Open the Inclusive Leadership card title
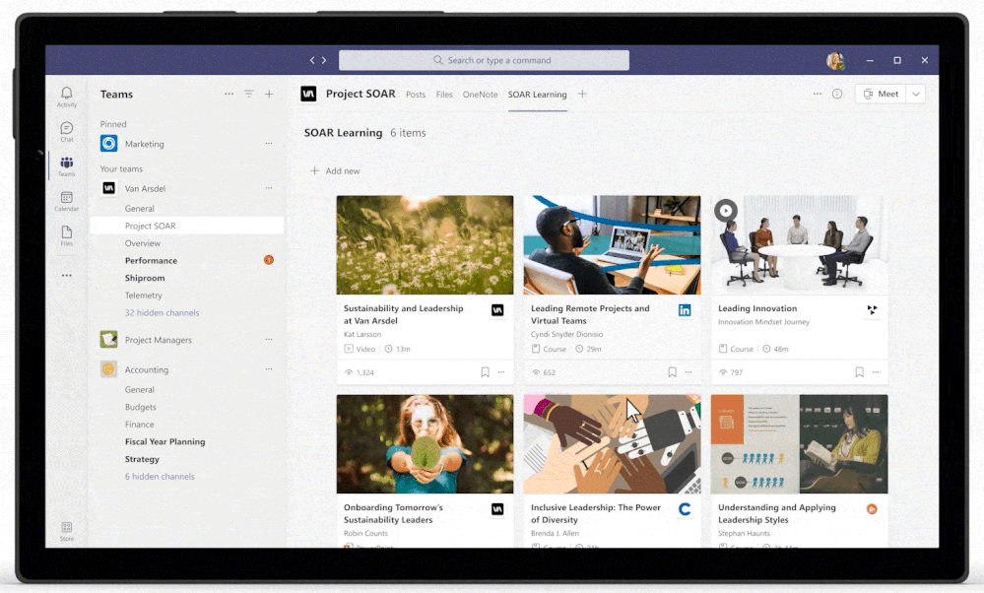 point(596,513)
